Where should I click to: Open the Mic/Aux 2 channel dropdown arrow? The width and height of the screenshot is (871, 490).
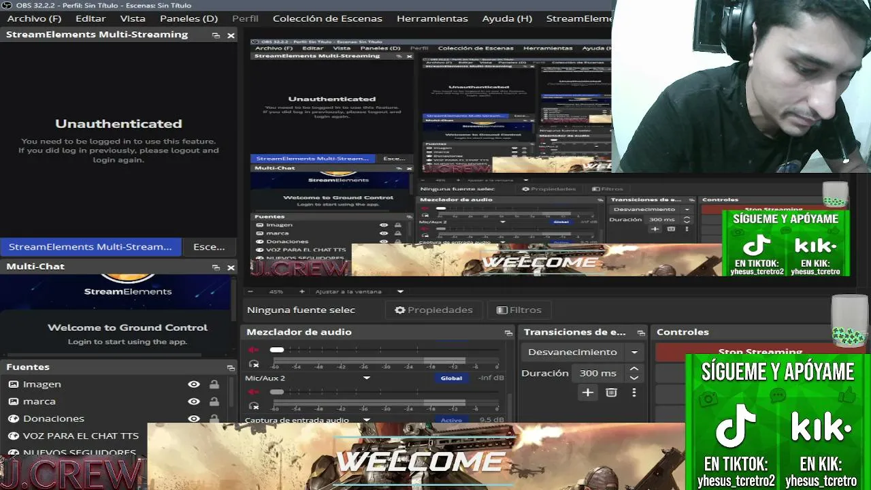click(366, 378)
